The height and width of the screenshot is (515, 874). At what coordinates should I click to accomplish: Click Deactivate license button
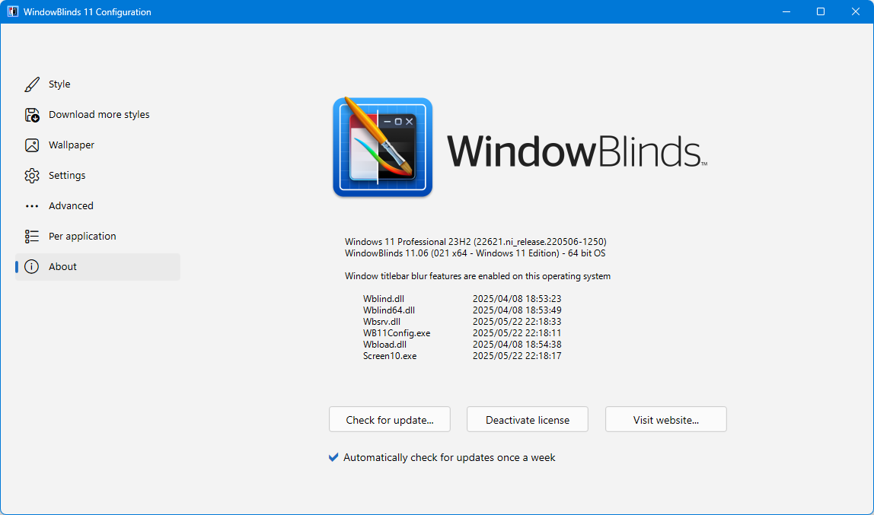point(528,419)
